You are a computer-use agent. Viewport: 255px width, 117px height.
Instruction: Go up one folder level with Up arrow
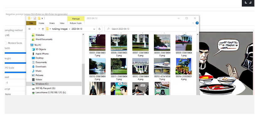click(43, 29)
